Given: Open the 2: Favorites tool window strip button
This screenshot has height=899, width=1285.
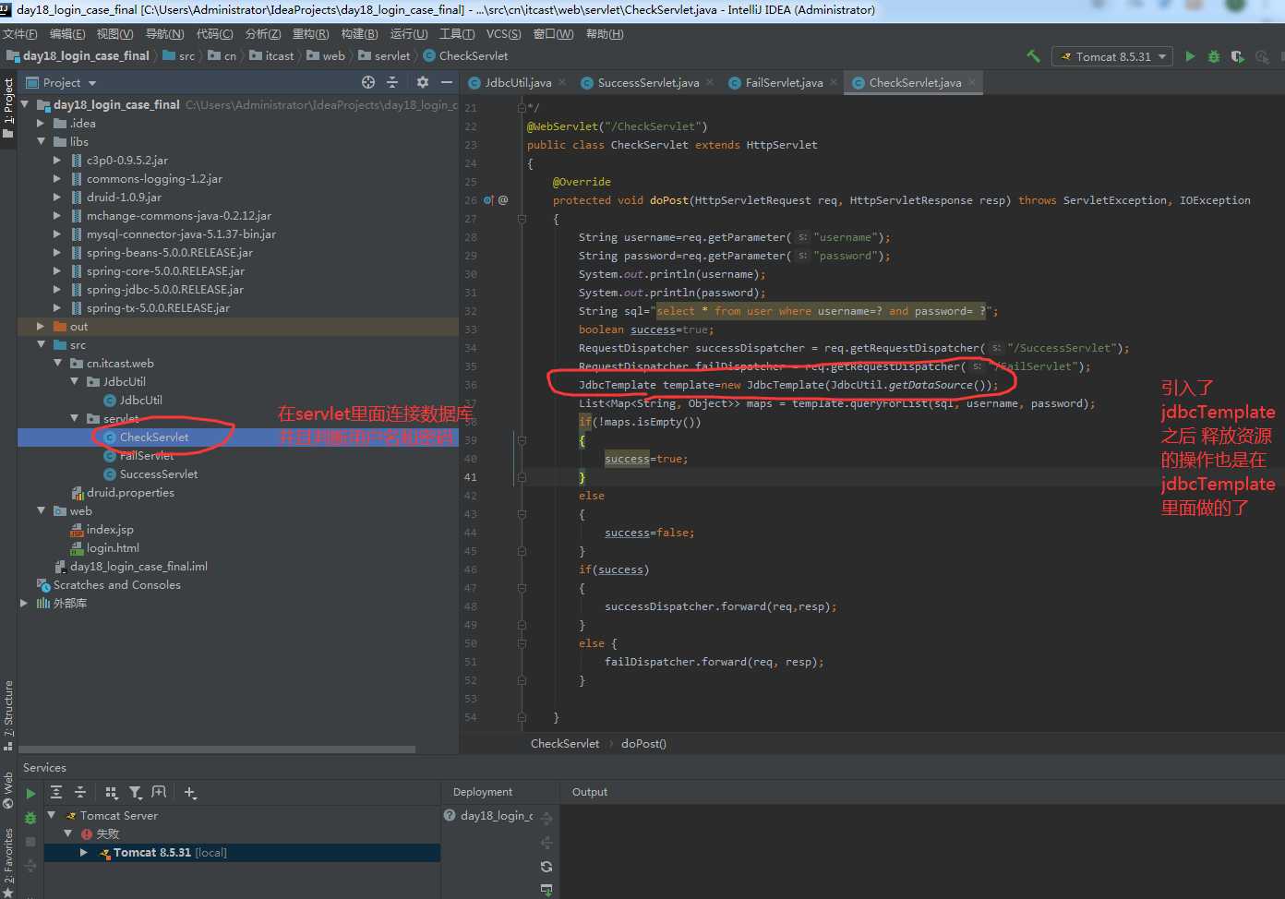Looking at the screenshot, I should point(8,862).
